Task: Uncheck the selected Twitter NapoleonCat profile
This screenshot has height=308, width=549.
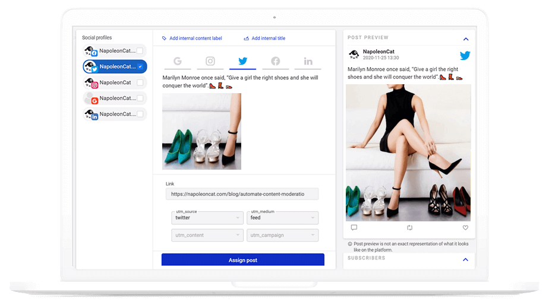Action: [x=140, y=66]
